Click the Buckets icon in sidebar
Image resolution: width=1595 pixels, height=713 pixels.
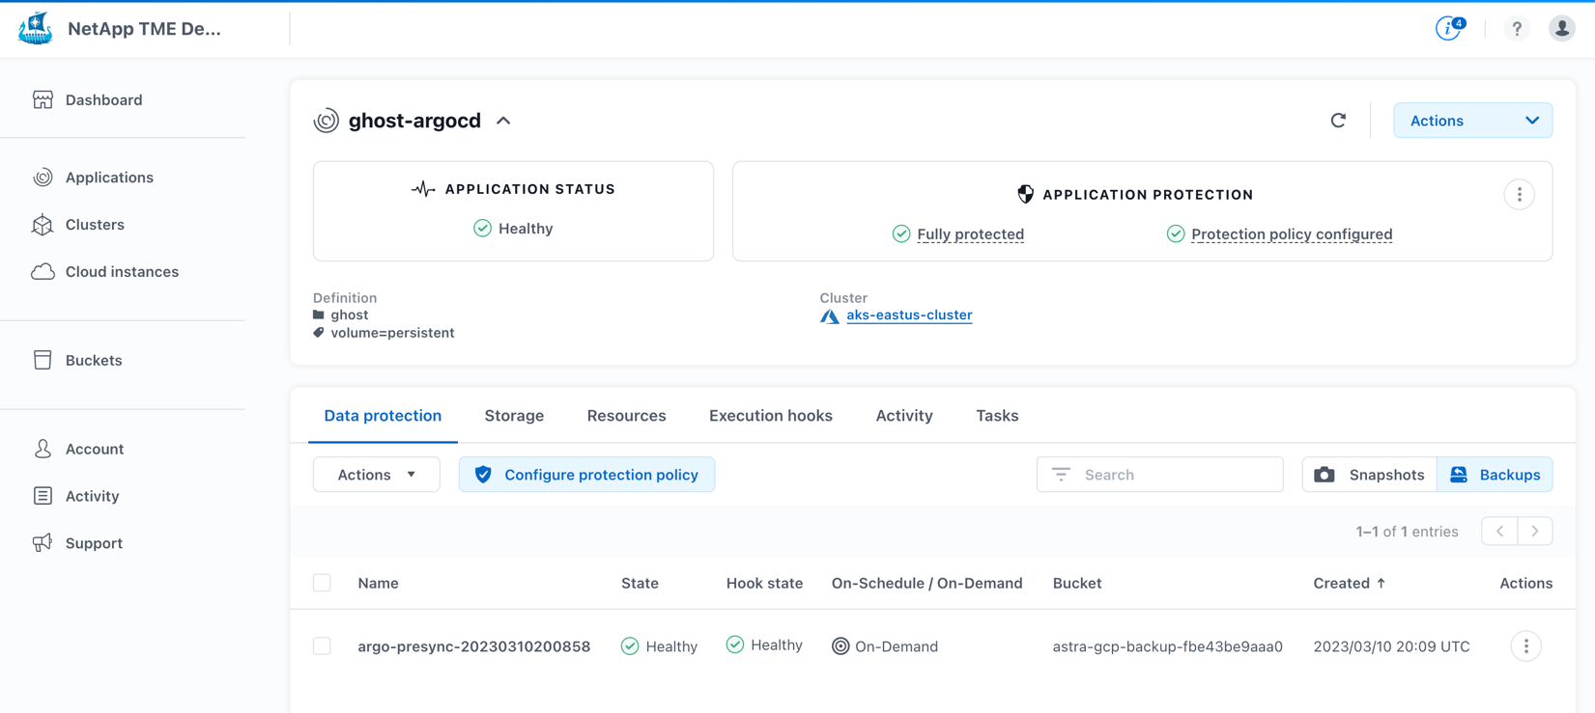coord(43,360)
